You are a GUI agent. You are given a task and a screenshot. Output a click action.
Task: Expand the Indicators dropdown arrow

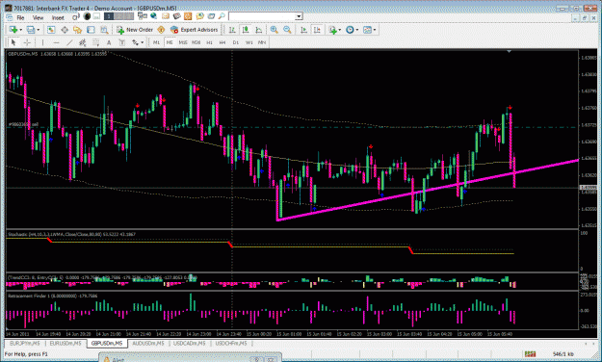[x=340, y=30]
